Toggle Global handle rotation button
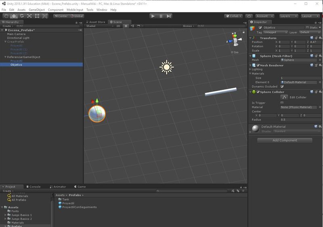 pos(76,16)
